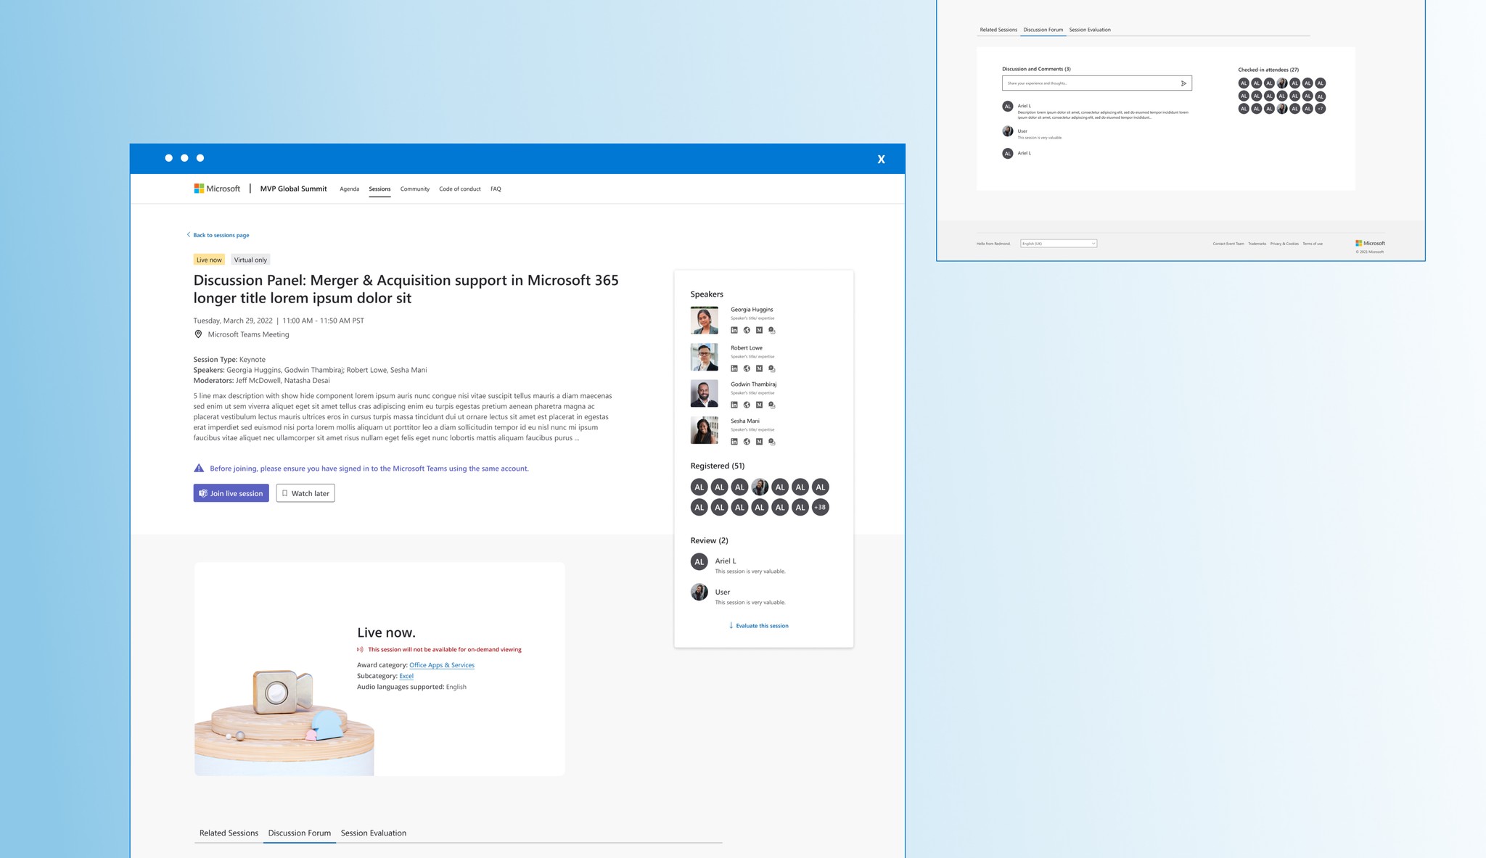Open Georgia Huggins' LinkedIn icon

(734, 330)
